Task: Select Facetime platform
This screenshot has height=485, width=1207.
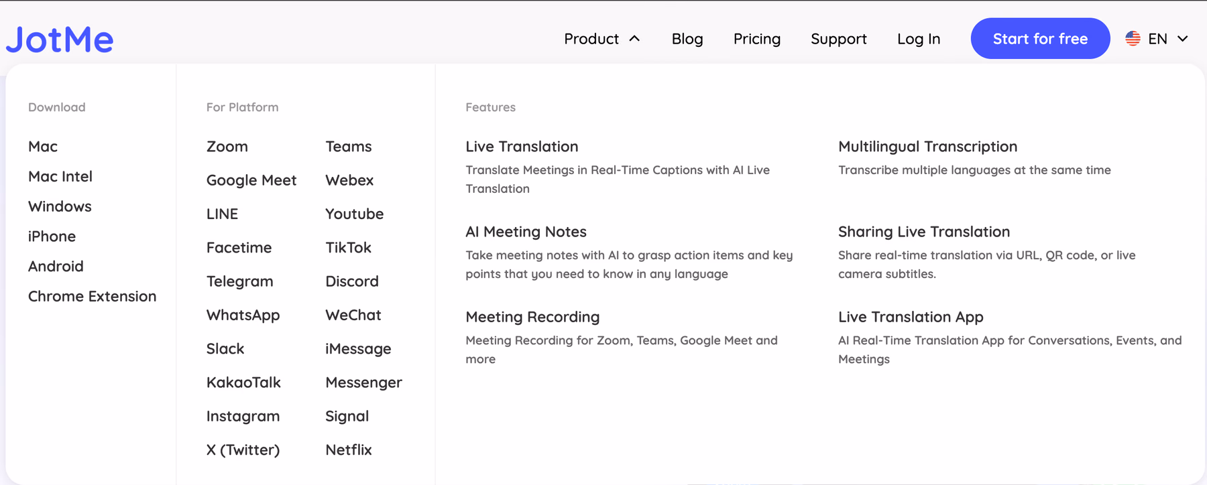Action: [x=239, y=247]
